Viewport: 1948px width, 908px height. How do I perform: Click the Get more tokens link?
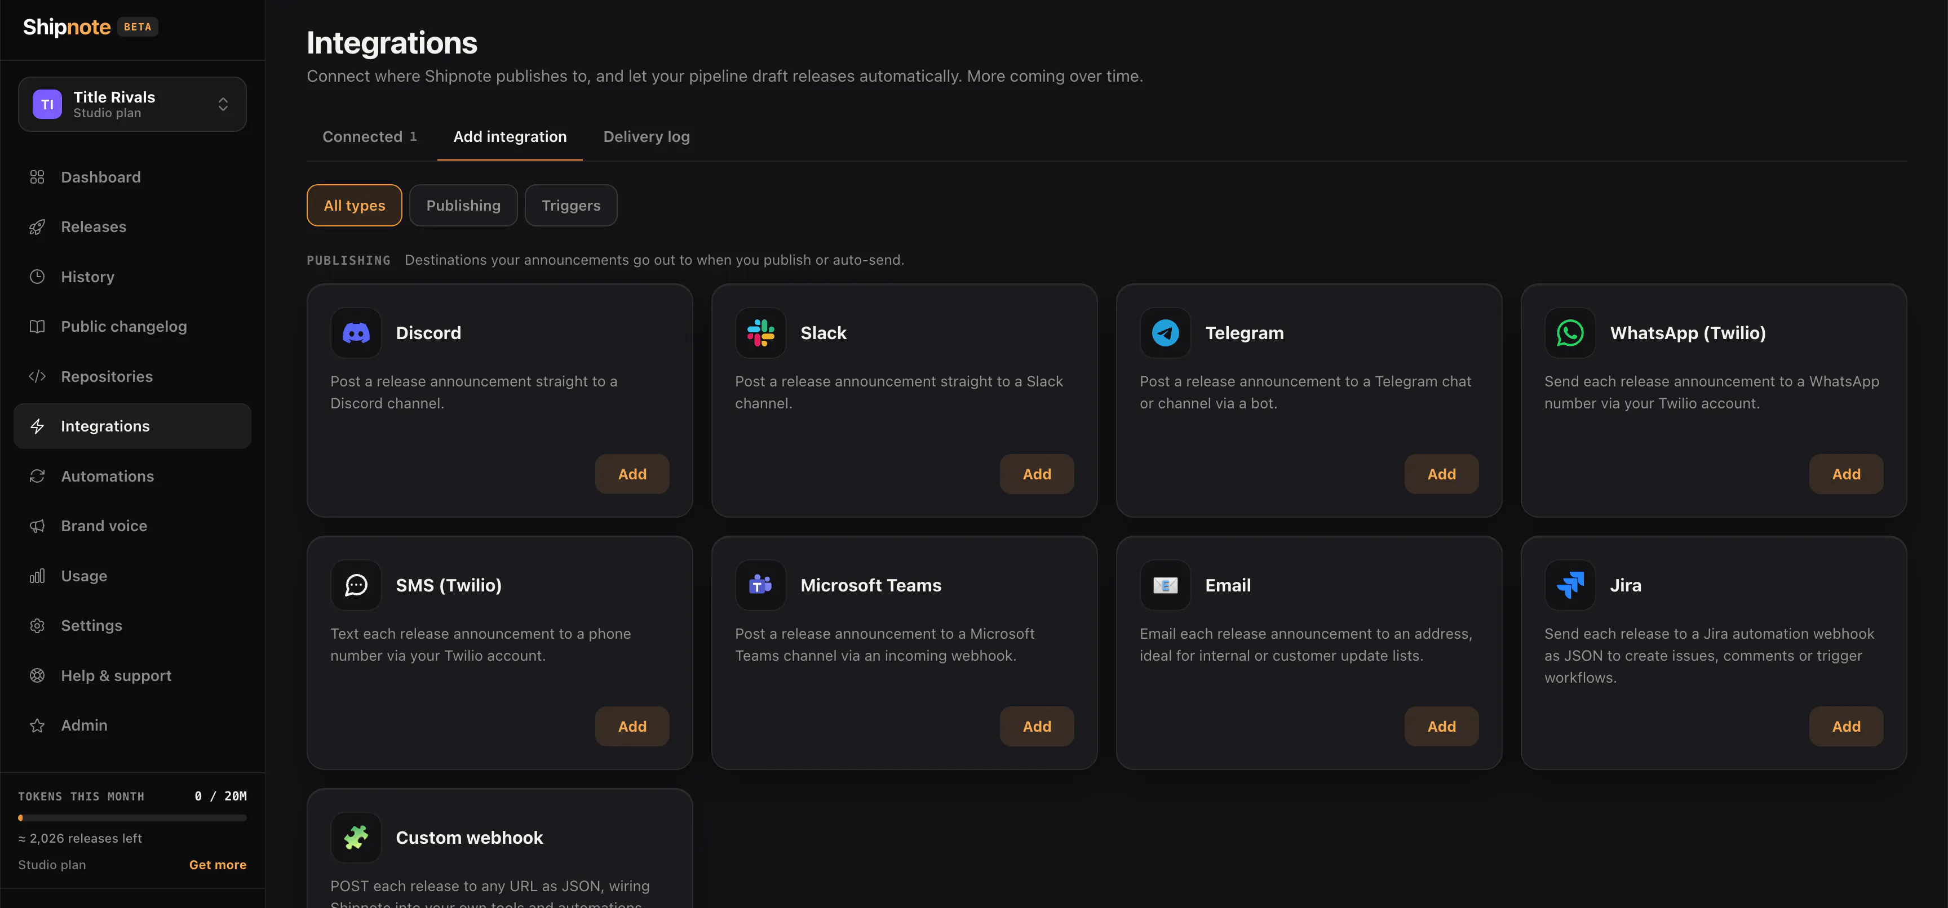(x=218, y=865)
